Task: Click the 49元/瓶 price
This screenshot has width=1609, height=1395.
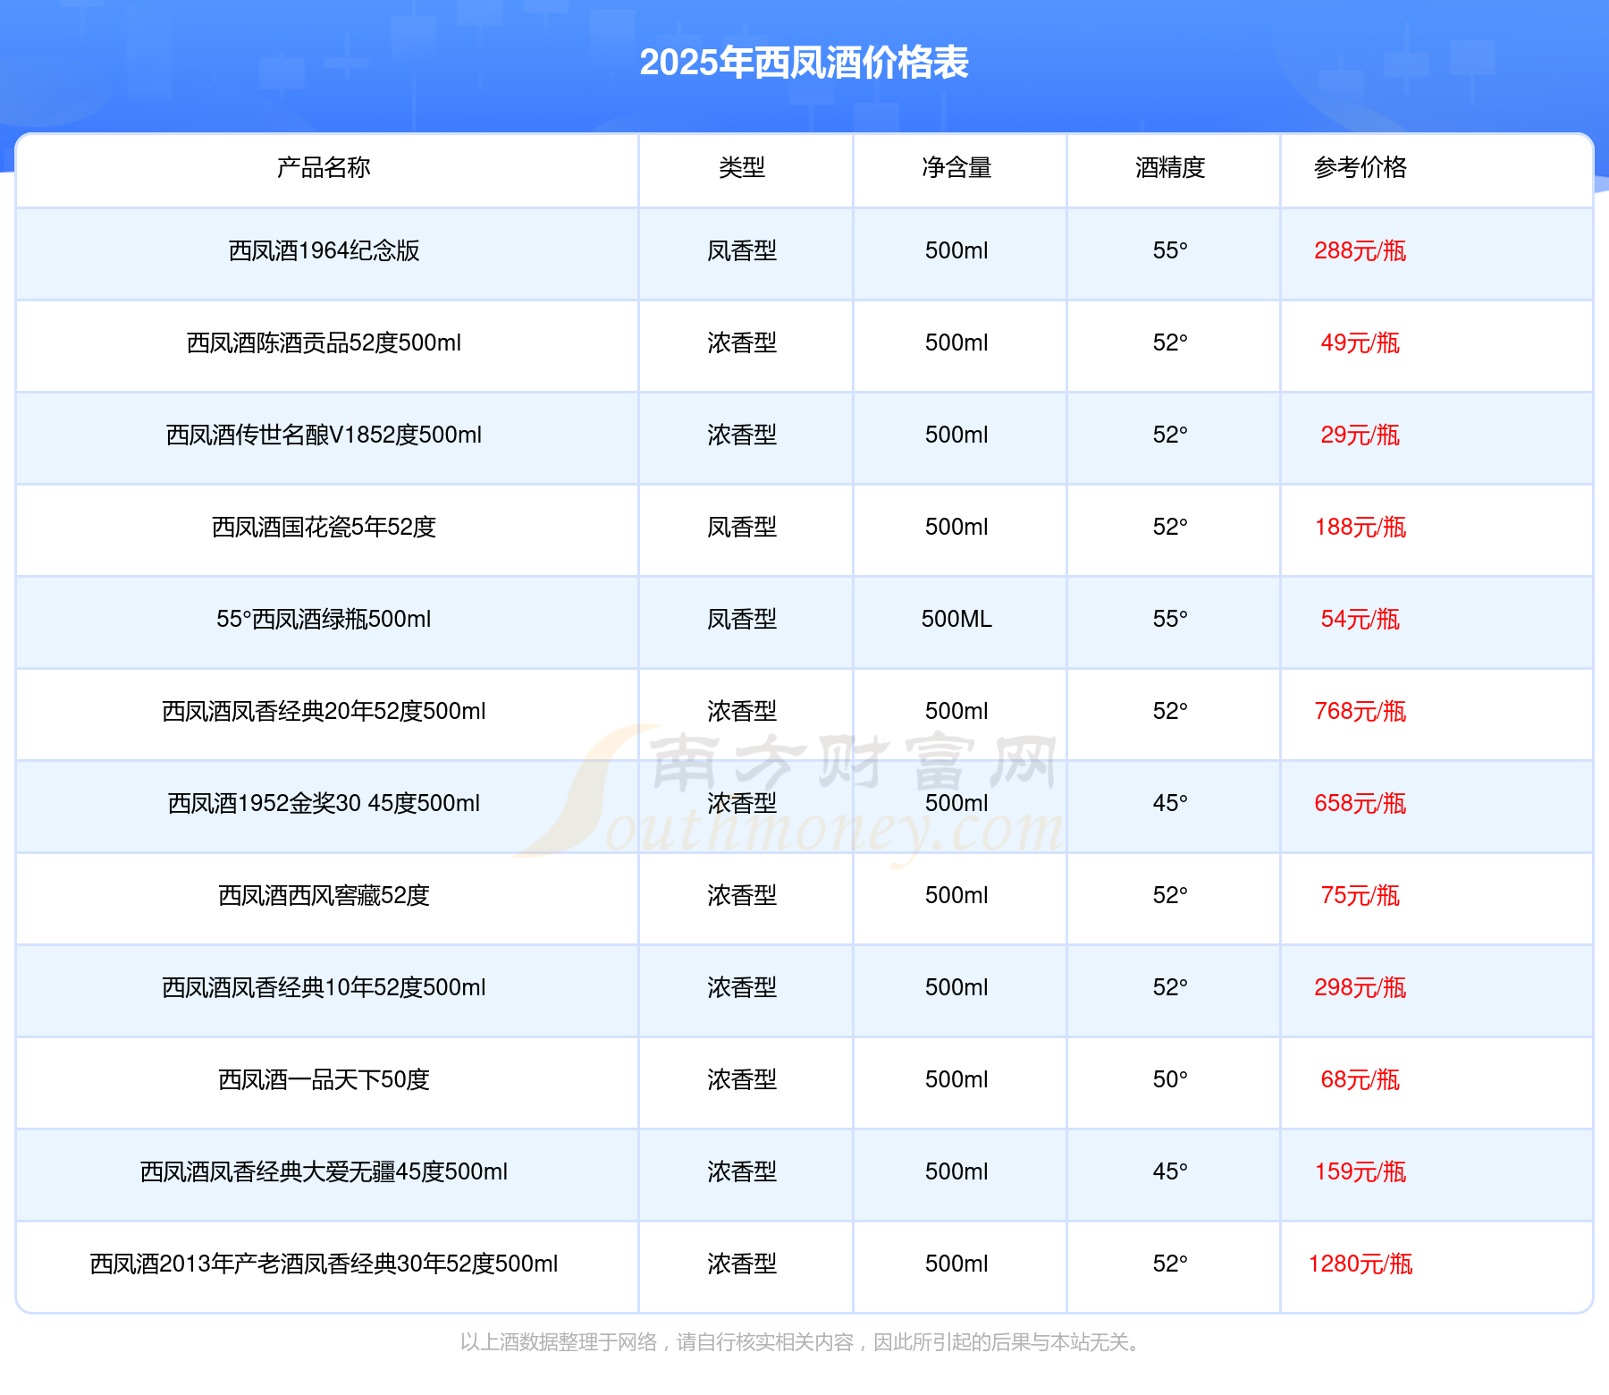Action: 1360,342
